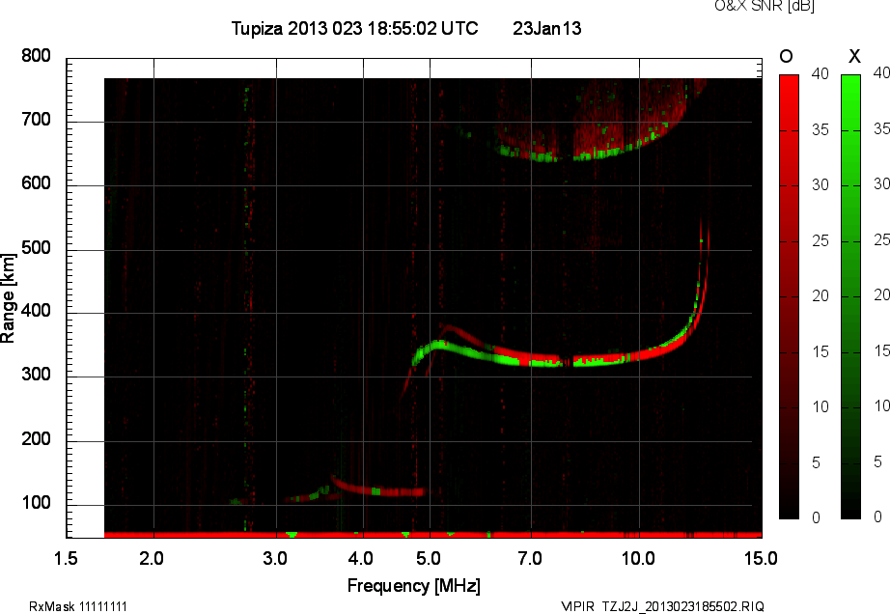Click the red O-mode SNR color bar
The image size is (890, 614).
(789, 296)
